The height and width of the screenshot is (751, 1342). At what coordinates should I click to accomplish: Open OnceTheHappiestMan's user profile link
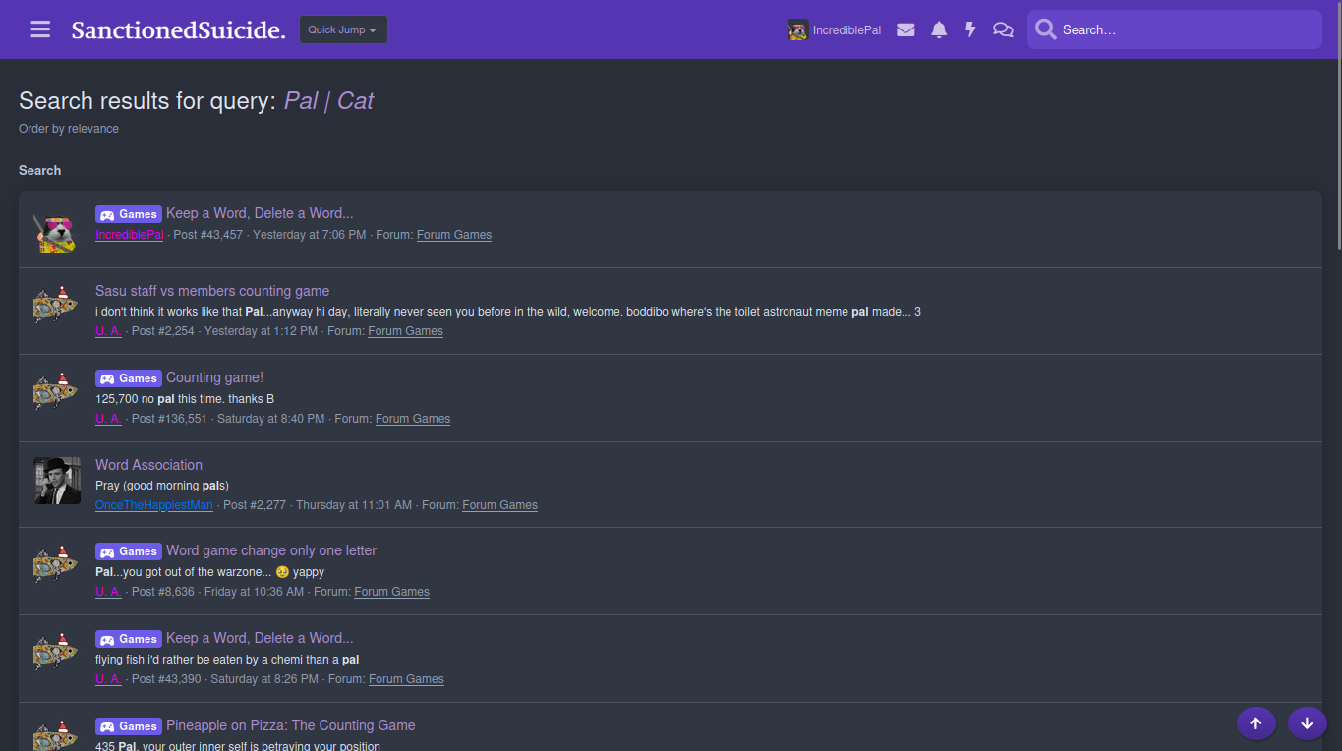(153, 505)
